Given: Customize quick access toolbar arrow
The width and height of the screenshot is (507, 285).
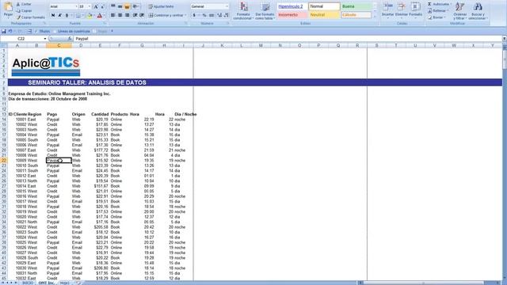Looking at the screenshot, I should [x=112, y=32].
